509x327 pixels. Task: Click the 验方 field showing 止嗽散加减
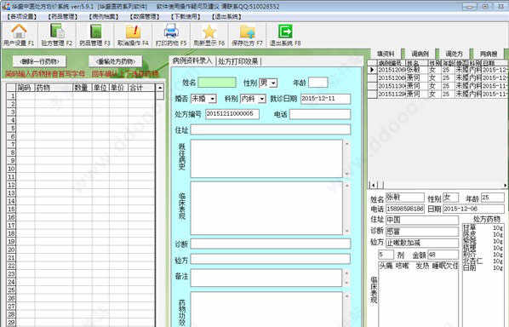click(422, 243)
